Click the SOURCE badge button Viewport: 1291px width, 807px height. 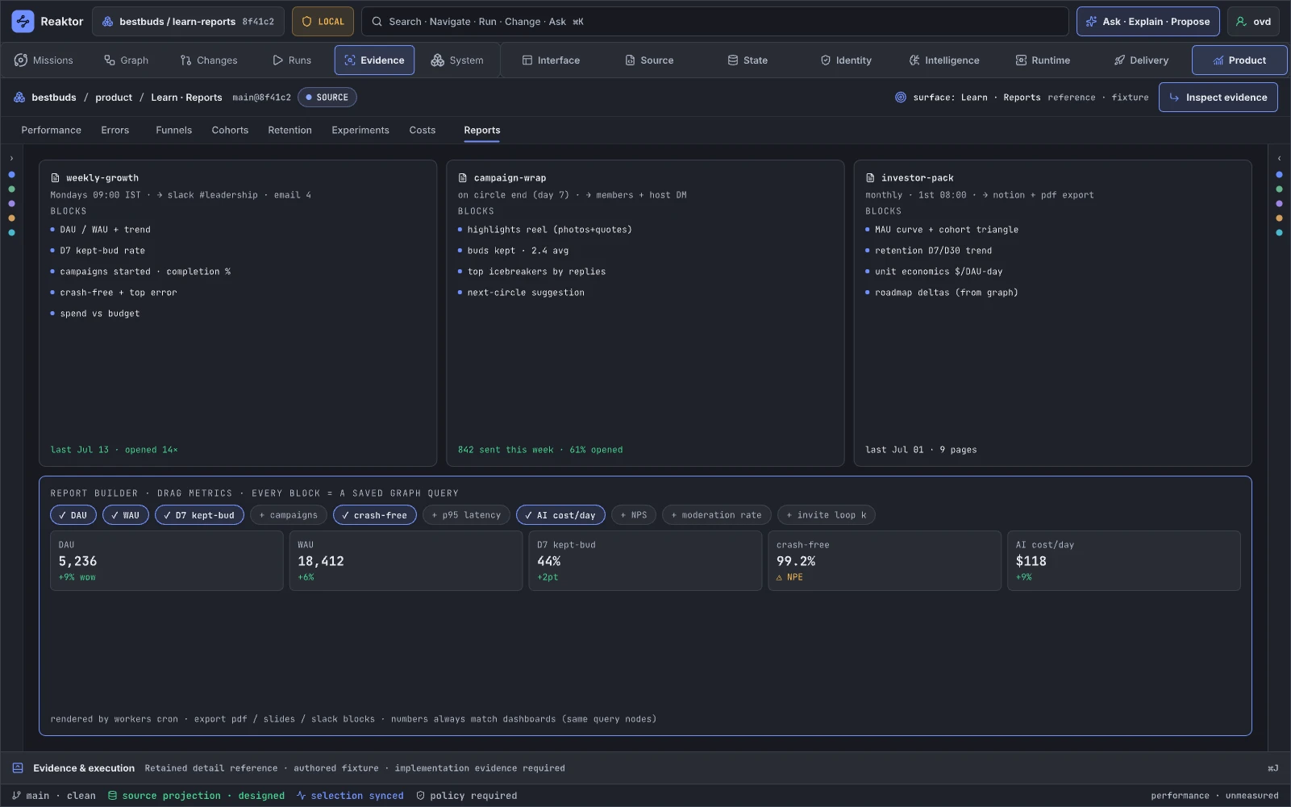327,98
